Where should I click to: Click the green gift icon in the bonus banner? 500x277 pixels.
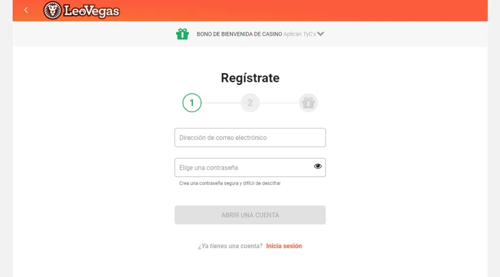pos(182,34)
